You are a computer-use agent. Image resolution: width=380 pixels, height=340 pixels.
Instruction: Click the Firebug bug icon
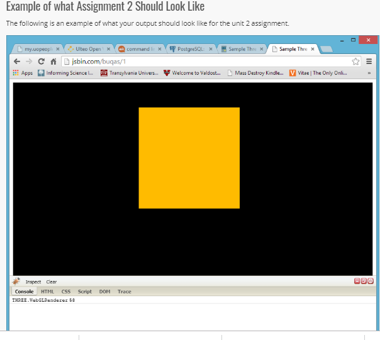click(x=16, y=282)
